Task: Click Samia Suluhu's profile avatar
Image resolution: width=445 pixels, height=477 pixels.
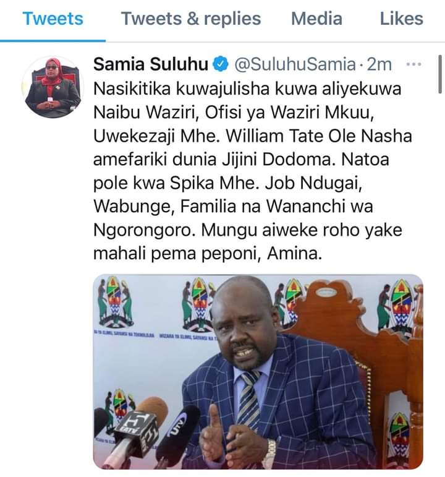Action: click(53, 87)
